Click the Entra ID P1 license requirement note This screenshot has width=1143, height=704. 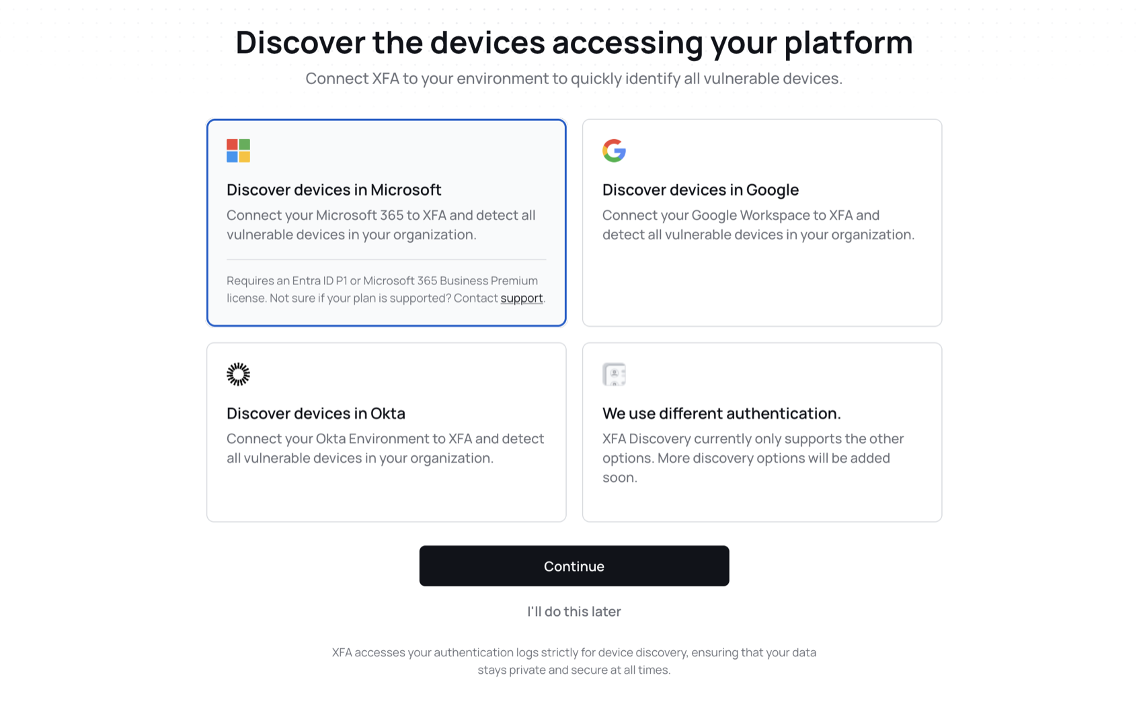point(386,289)
